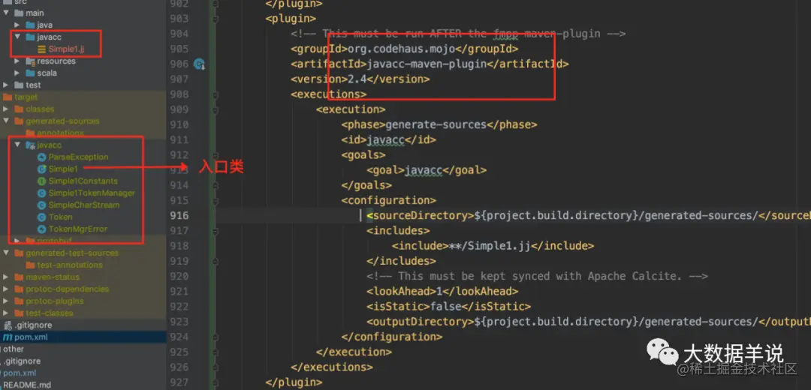The image size is (811, 390).
Task: Click the Simple1Constants interface icon
Action: pyautogui.click(x=42, y=181)
